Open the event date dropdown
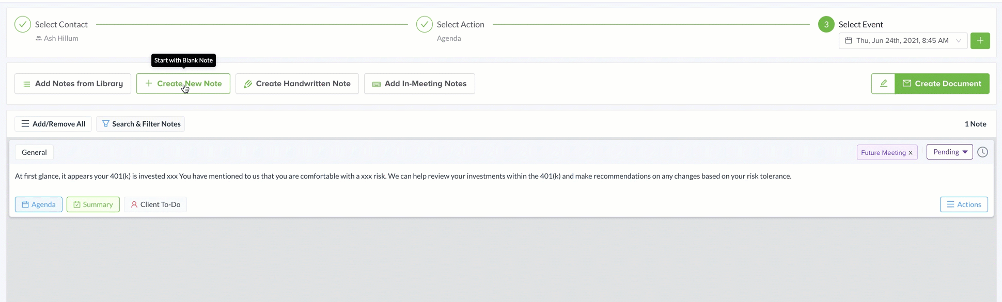The image size is (1002, 302). tap(903, 41)
